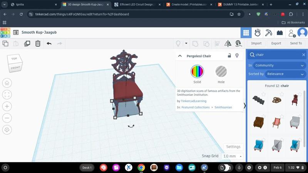Open the Blocks pickaxe mode
This screenshot has width=308, height=173.
[268, 33]
